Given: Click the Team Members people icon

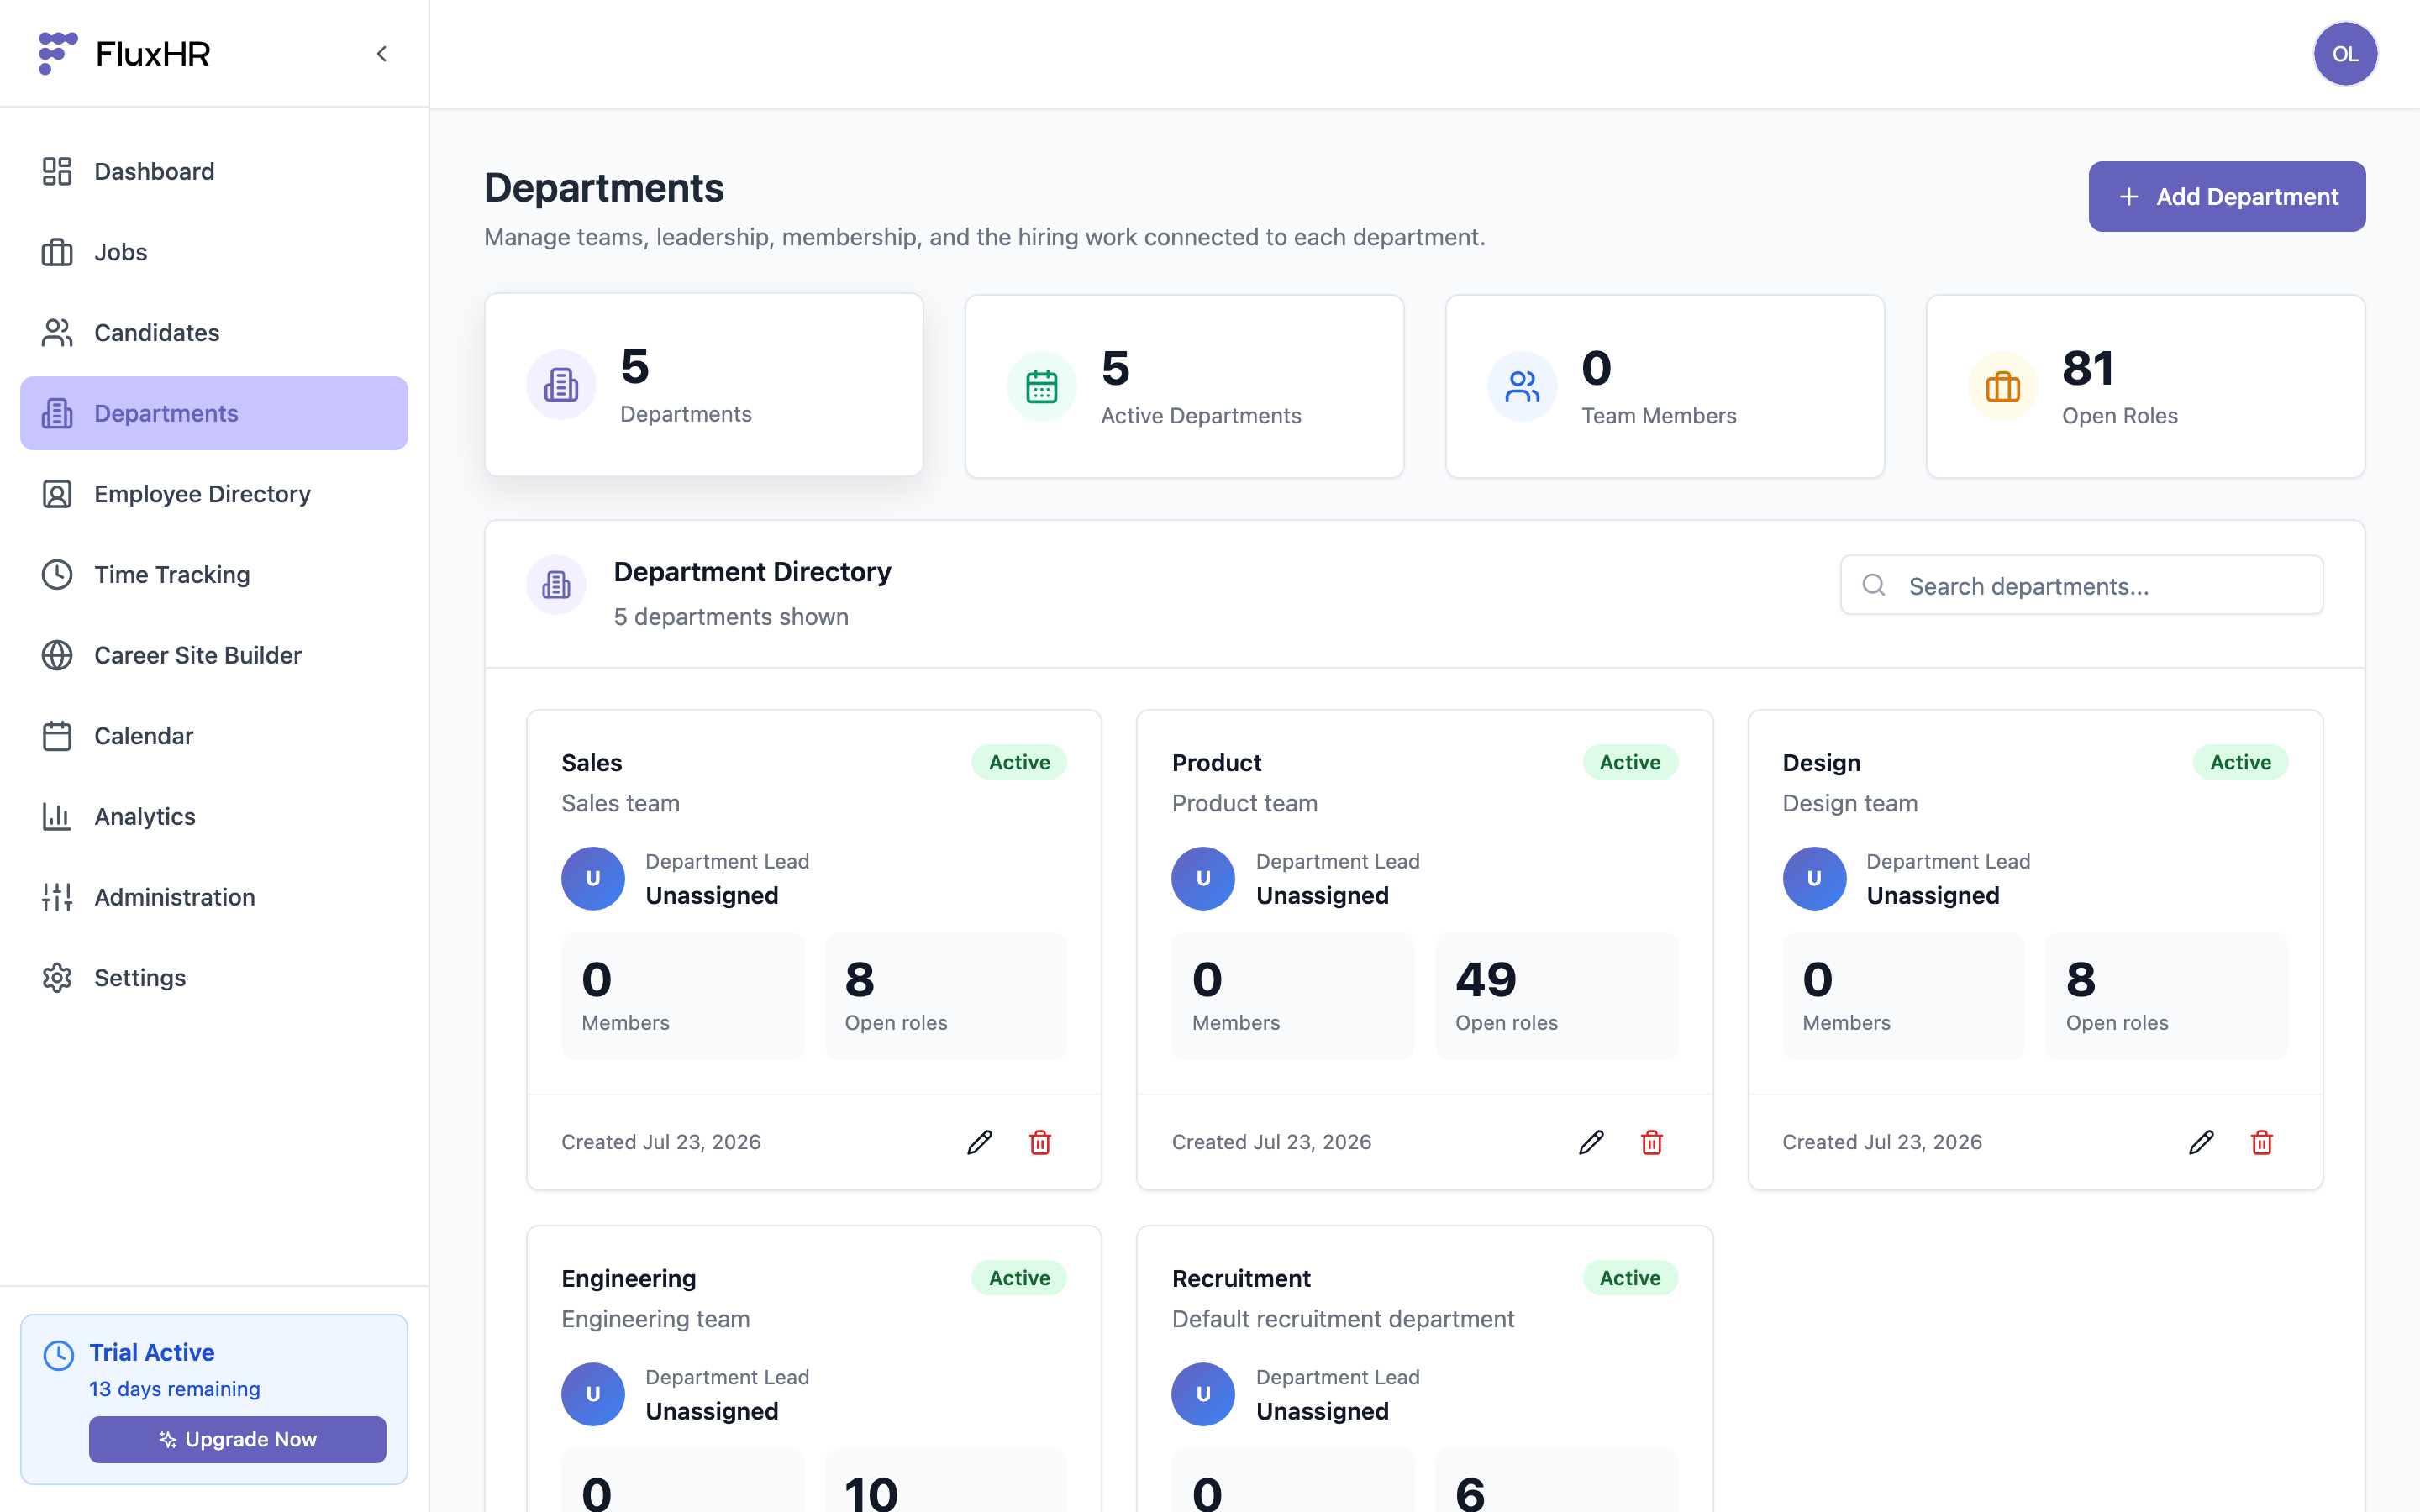Looking at the screenshot, I should 1522,386.
